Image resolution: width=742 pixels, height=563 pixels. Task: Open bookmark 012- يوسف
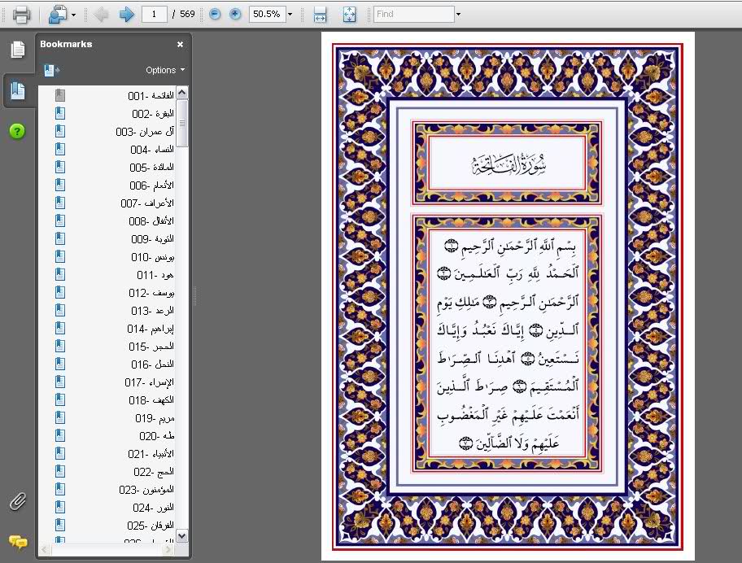tap(151, 293)
